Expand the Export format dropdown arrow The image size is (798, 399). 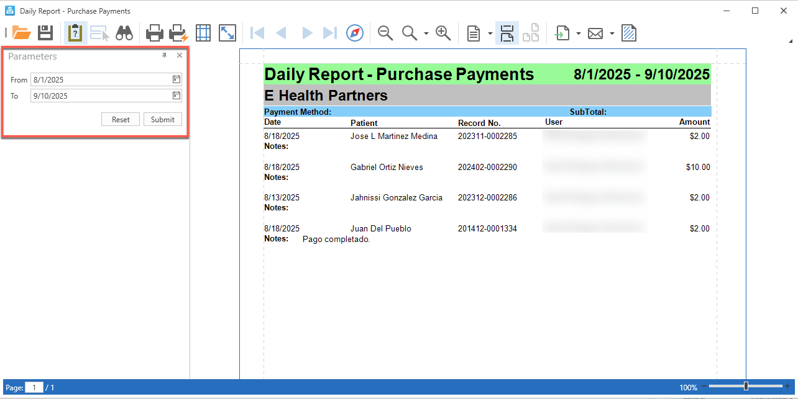tap(579, 33)
